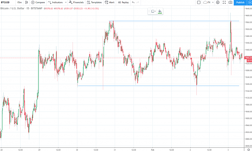The image size is (252, 151).
Task: Expand the arrow next to Indicators
Action: (x=66, y=2)
